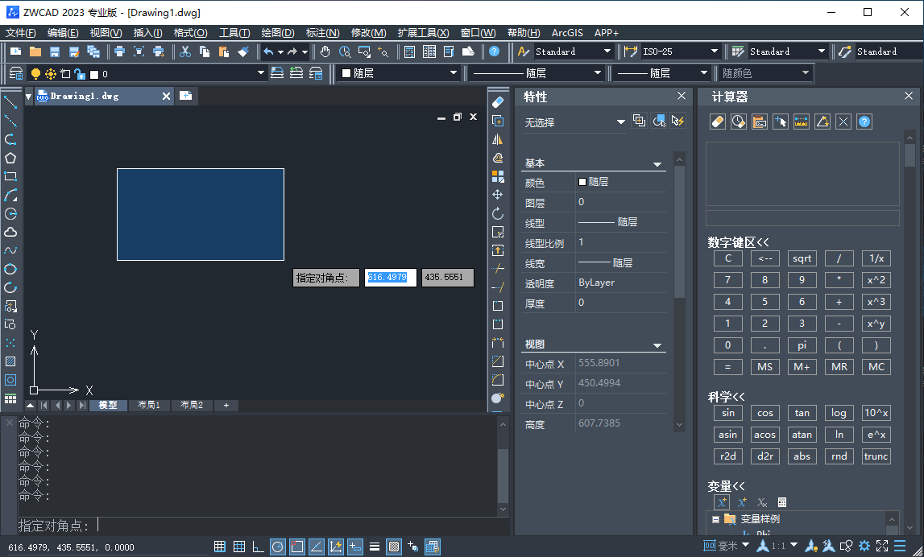The width and height of the screenshot is (924, 557).
Task: Select the Spline tool in the draw toolbar
Action: (x=10, y=250)
